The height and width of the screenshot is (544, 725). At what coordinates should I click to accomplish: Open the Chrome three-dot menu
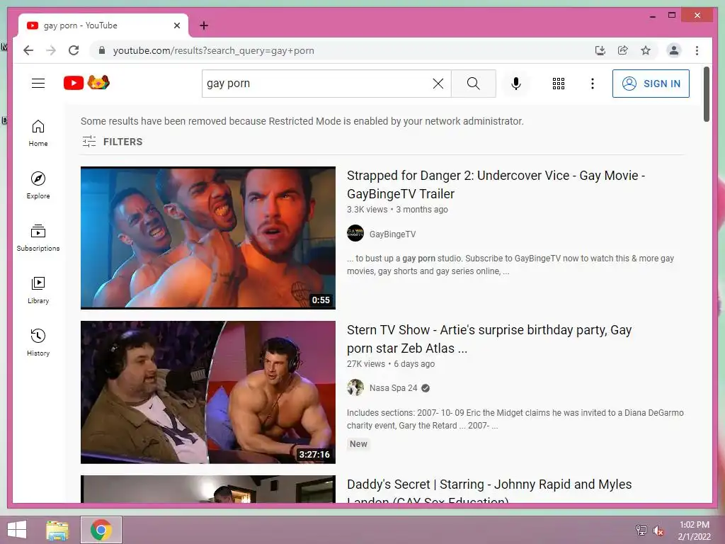click(697, 50)
